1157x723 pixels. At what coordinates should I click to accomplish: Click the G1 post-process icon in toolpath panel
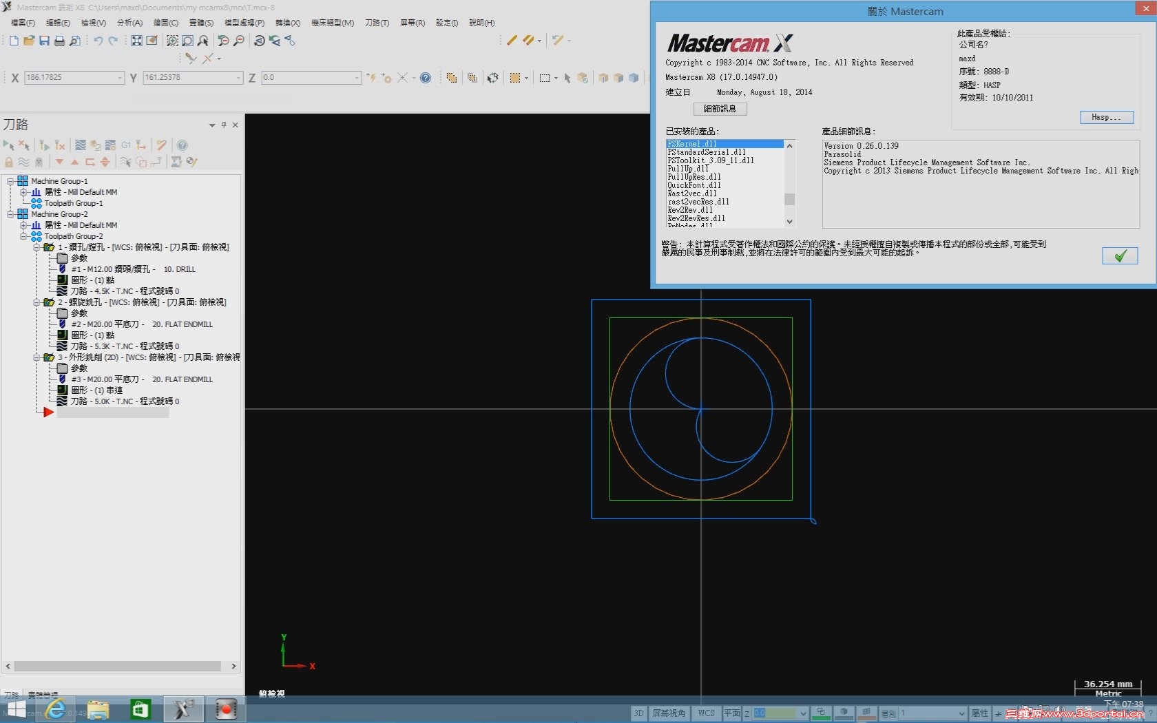(126, 145)
